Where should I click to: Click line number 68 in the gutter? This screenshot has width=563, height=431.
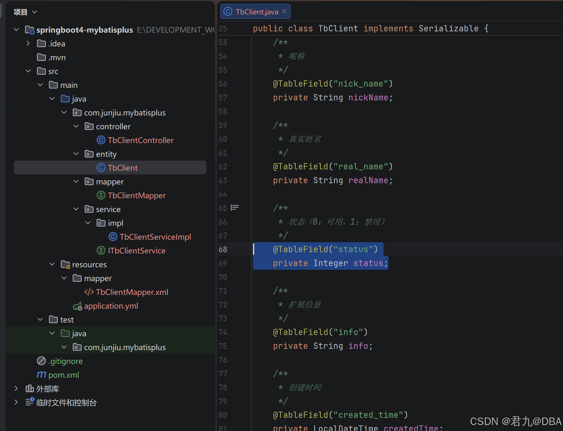223,249
